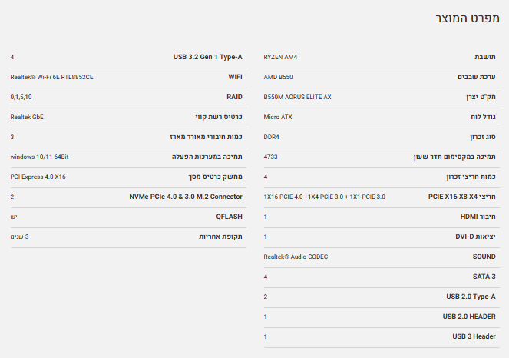Click the QFLASH row label

pos(230,217)
